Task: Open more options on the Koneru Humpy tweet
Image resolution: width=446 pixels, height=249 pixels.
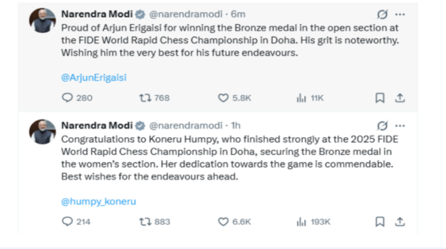Action: coord(400,126)
